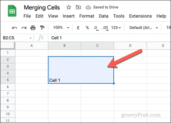Click the formula bar showing Cell 1

[x=109, y=38]
